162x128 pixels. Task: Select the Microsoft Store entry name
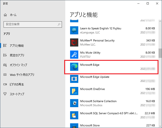[90, 125]
